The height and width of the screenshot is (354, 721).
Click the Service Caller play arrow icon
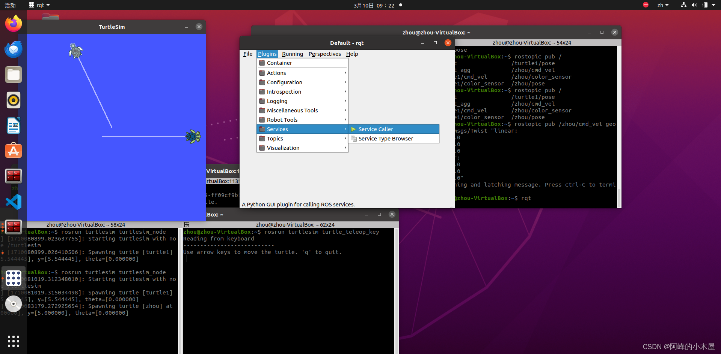click(353, 129)
